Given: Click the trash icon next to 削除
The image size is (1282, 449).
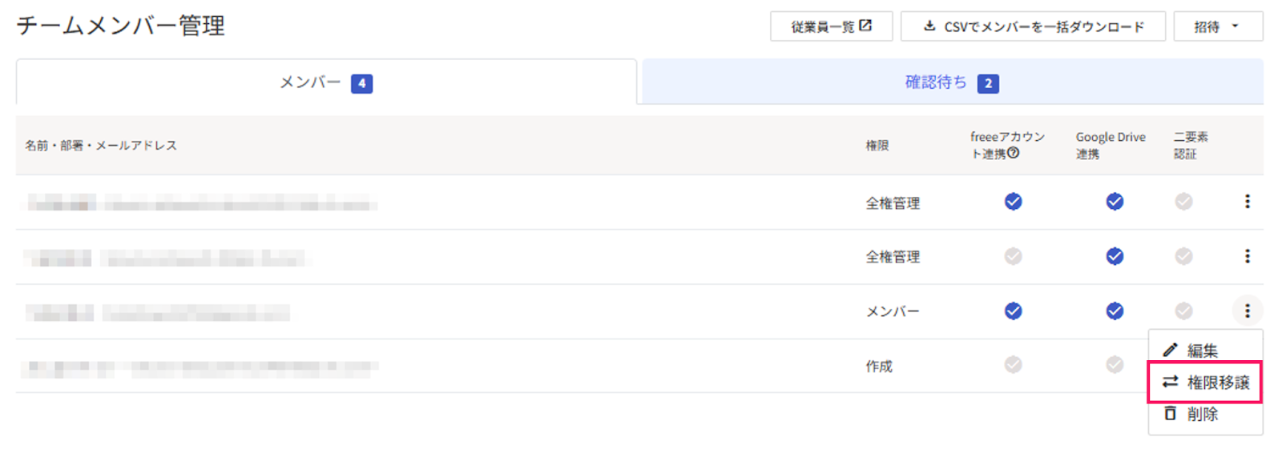Looking at the screenshot, I should coord(1171,414).
